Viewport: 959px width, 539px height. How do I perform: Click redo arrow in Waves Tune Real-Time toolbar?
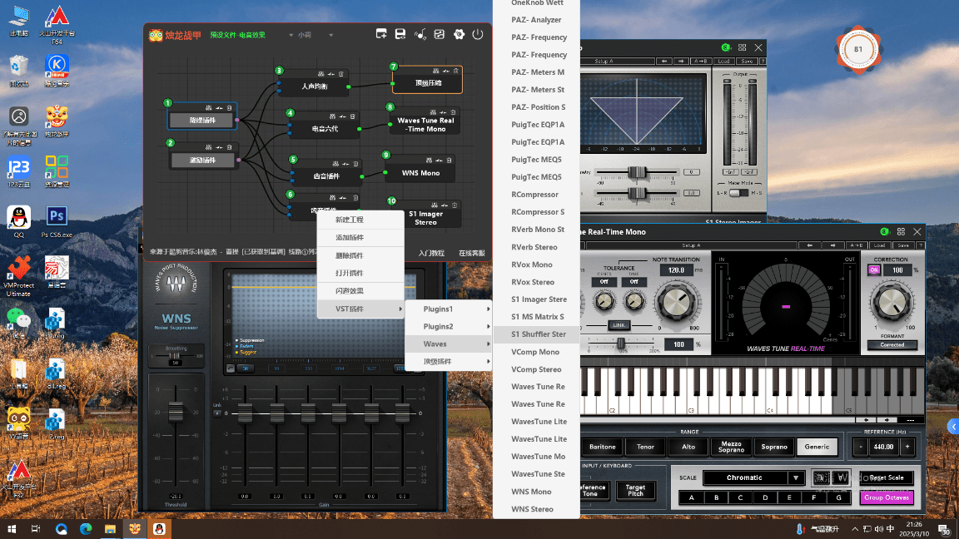832,245
